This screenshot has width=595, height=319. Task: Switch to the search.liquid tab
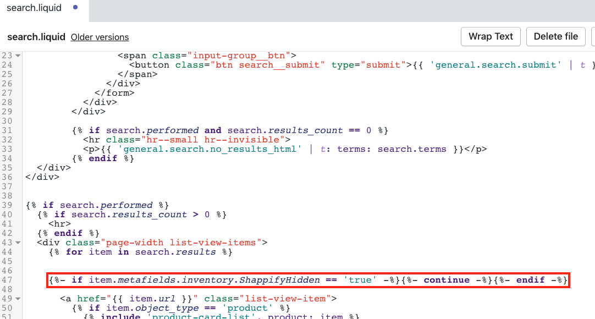(x=34, y=8)
